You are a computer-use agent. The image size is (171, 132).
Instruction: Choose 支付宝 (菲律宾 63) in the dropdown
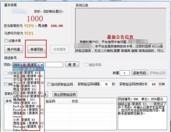point(28,79)
